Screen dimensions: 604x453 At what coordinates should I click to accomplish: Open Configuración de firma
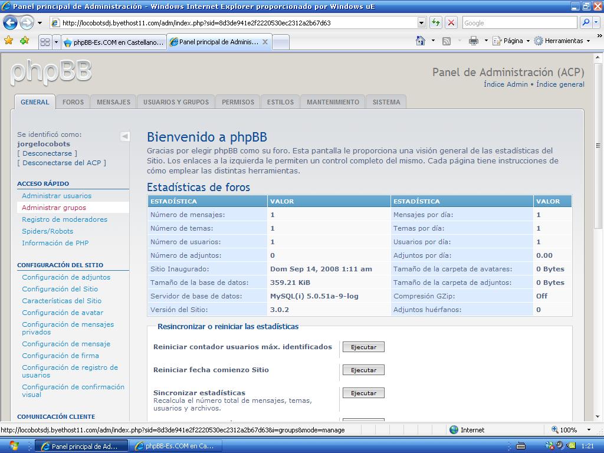coord(60,356)
